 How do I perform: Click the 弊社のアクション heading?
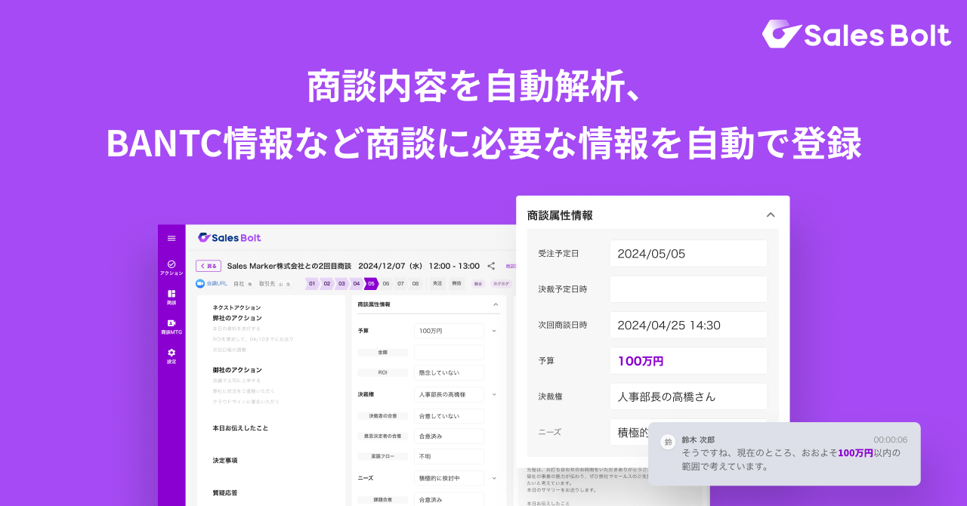[237, 318]
